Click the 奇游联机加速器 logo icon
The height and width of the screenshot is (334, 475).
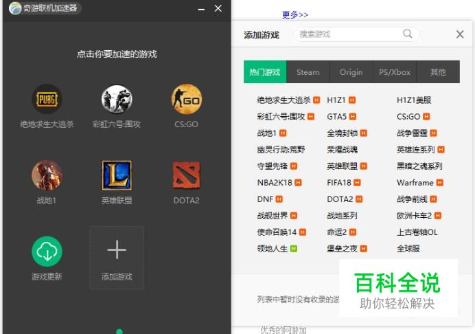pyautogui.click(x=15, y=8)
